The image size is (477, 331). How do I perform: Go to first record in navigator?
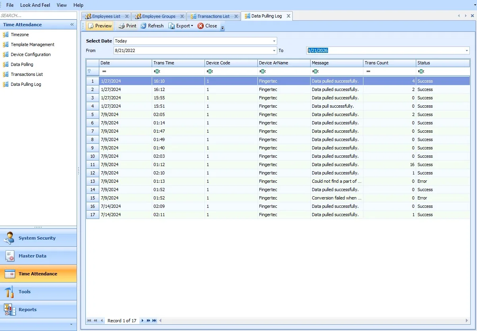89,321
